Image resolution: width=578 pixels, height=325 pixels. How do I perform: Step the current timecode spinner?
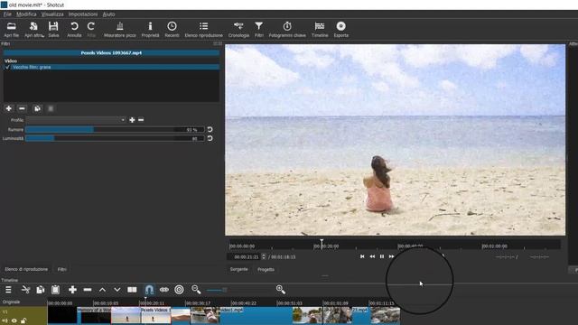[x=263, y=256]
